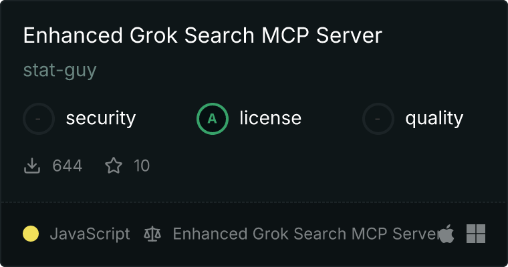Click the scales license icon
The width and height of the screenshot is (508, 267).
click(x=152, y=234)
